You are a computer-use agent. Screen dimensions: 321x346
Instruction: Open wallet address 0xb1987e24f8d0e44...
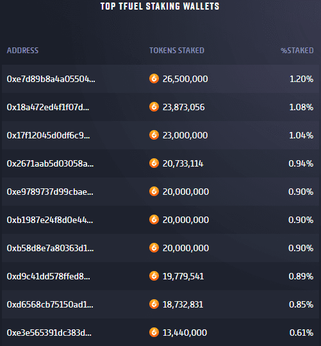(x=50, y=220)
